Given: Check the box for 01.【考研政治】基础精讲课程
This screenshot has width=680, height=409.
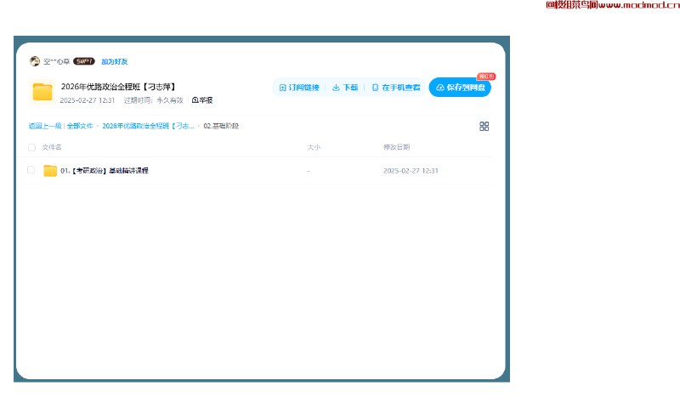Looking at the screenshot, I should coord(31,170).
